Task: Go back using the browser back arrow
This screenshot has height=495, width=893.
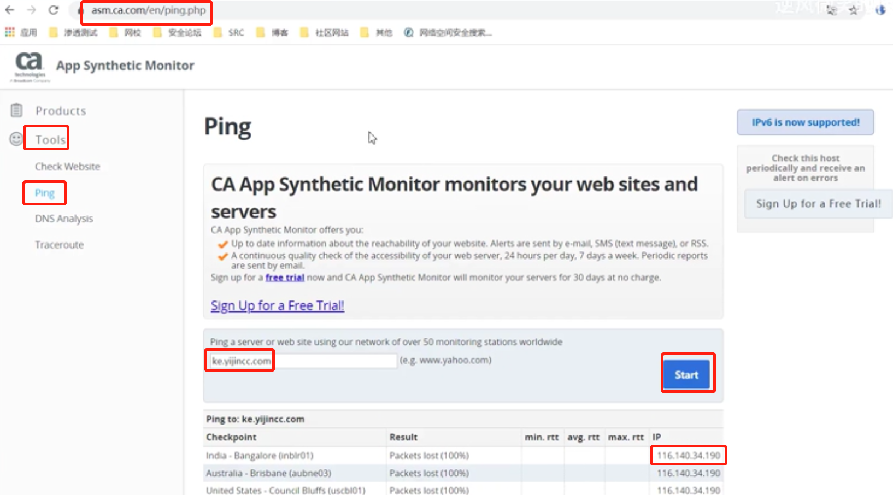Action: [10, 10]
